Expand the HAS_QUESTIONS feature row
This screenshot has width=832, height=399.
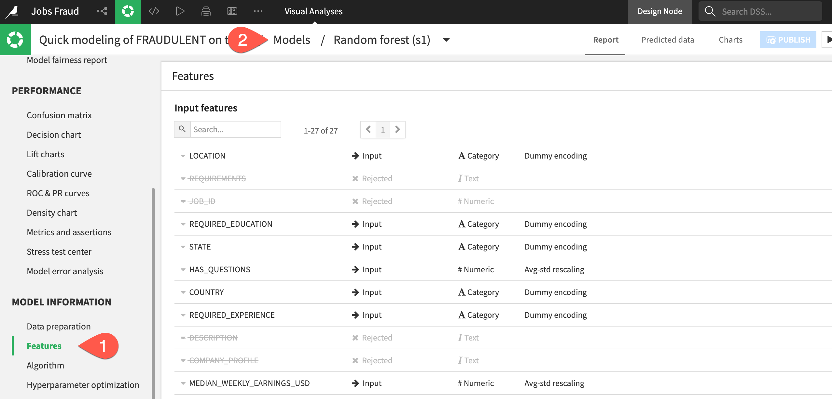pos(183,270)
